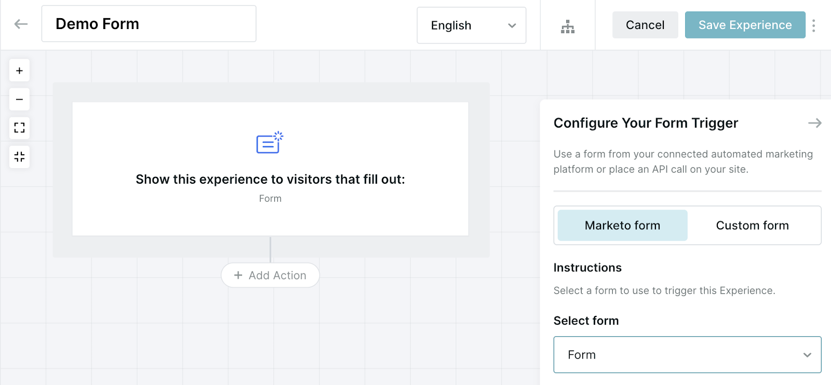Switch to the Custom form tab
The image size is (831, 385).
click(752, 225)
